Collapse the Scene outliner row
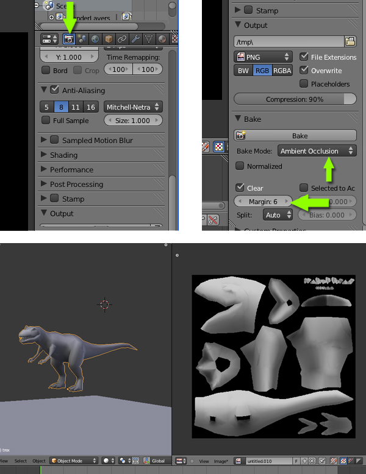Screen dimensions: 366x474 point(37,5)
